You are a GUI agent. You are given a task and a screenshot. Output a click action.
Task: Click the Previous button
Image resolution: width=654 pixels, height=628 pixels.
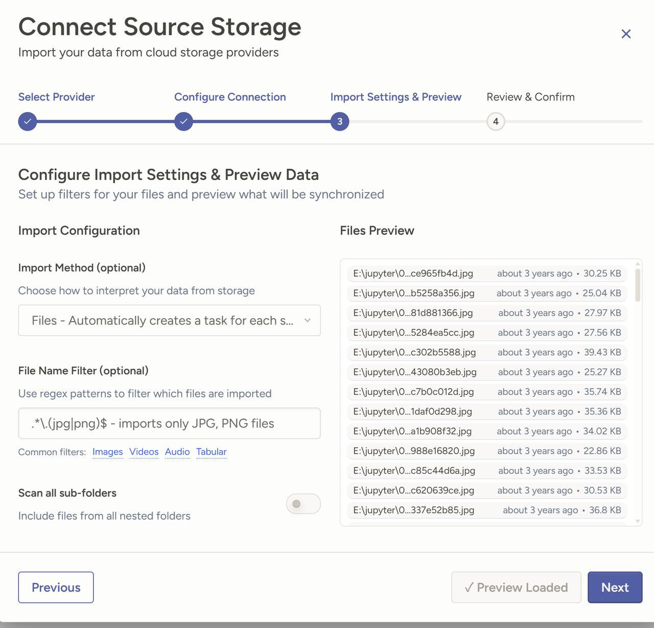coord(56,587)
